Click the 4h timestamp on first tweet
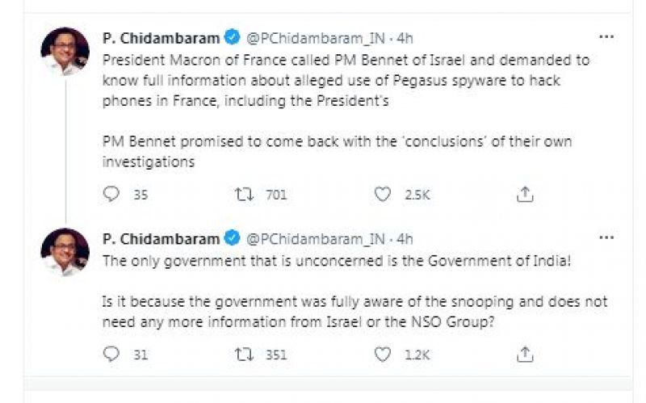The image size is (646, 403). click(x=405, y=37)
